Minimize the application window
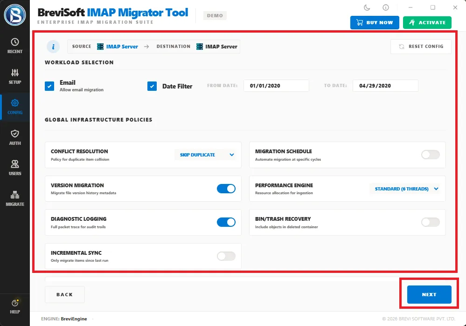Image resolution: width=466 pixels, height=326 pixels. click(410, 7)
